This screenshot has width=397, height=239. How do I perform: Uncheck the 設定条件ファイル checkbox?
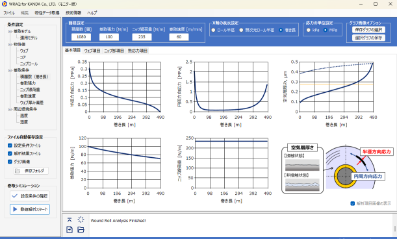[10, 145]
